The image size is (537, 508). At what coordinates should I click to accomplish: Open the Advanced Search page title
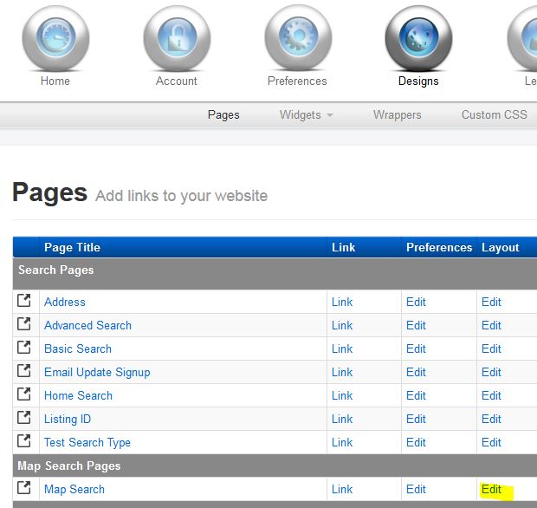point(87,325)
